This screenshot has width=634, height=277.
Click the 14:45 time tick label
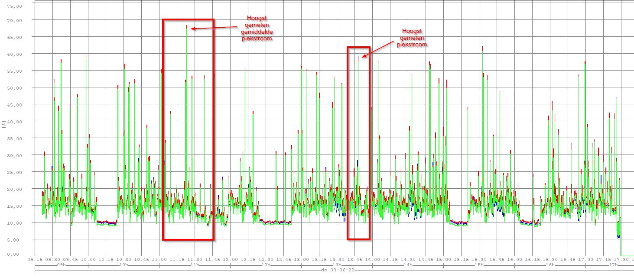pyautogui.click(x=426, y=259)
